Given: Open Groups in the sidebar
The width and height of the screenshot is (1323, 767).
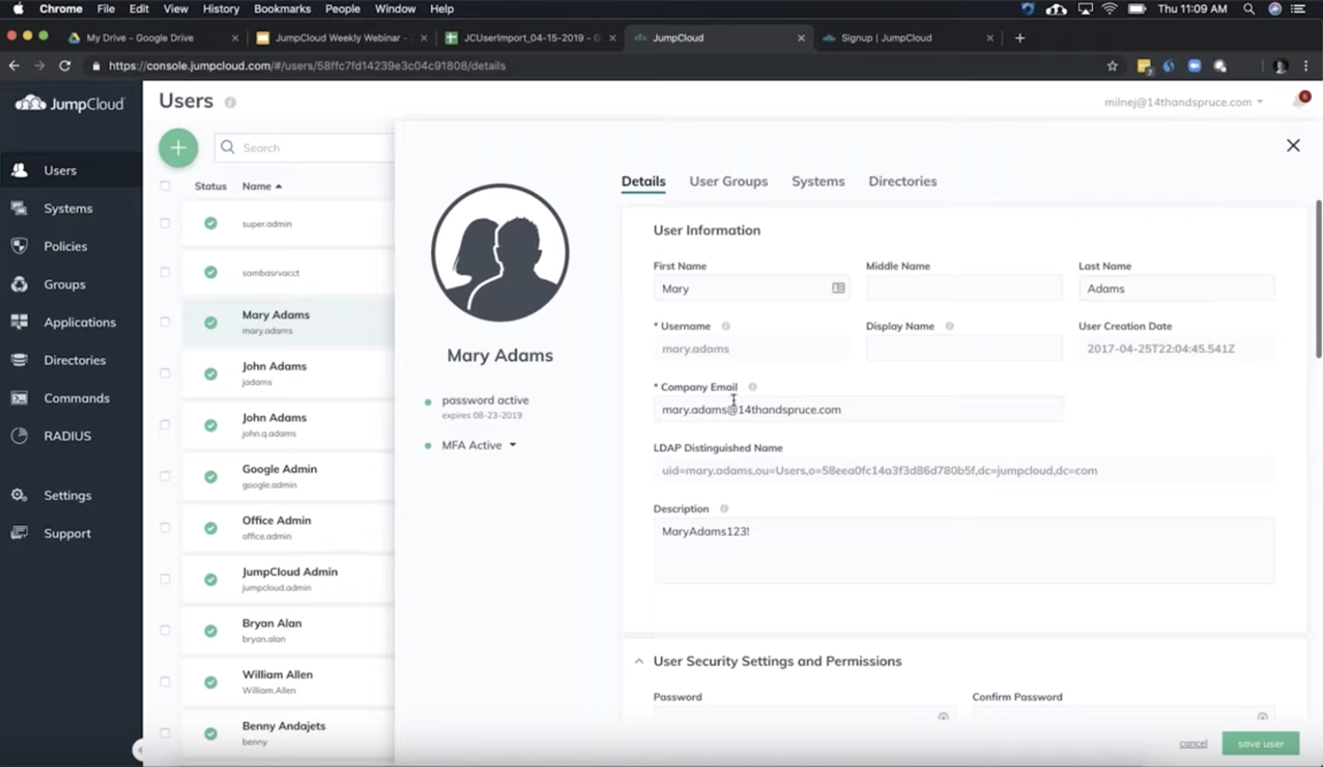Looking at the screenshot, I should click(x=65, y=284).
